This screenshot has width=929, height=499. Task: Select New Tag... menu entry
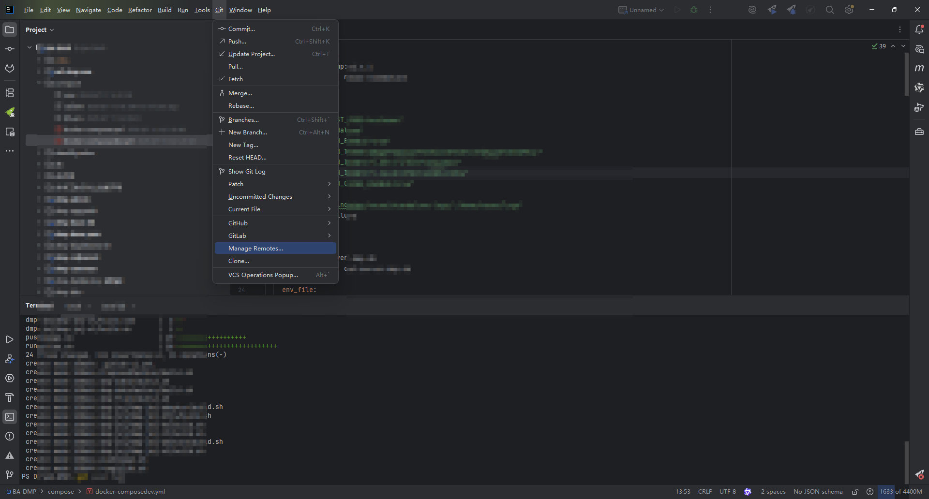[x=275, y=145]
